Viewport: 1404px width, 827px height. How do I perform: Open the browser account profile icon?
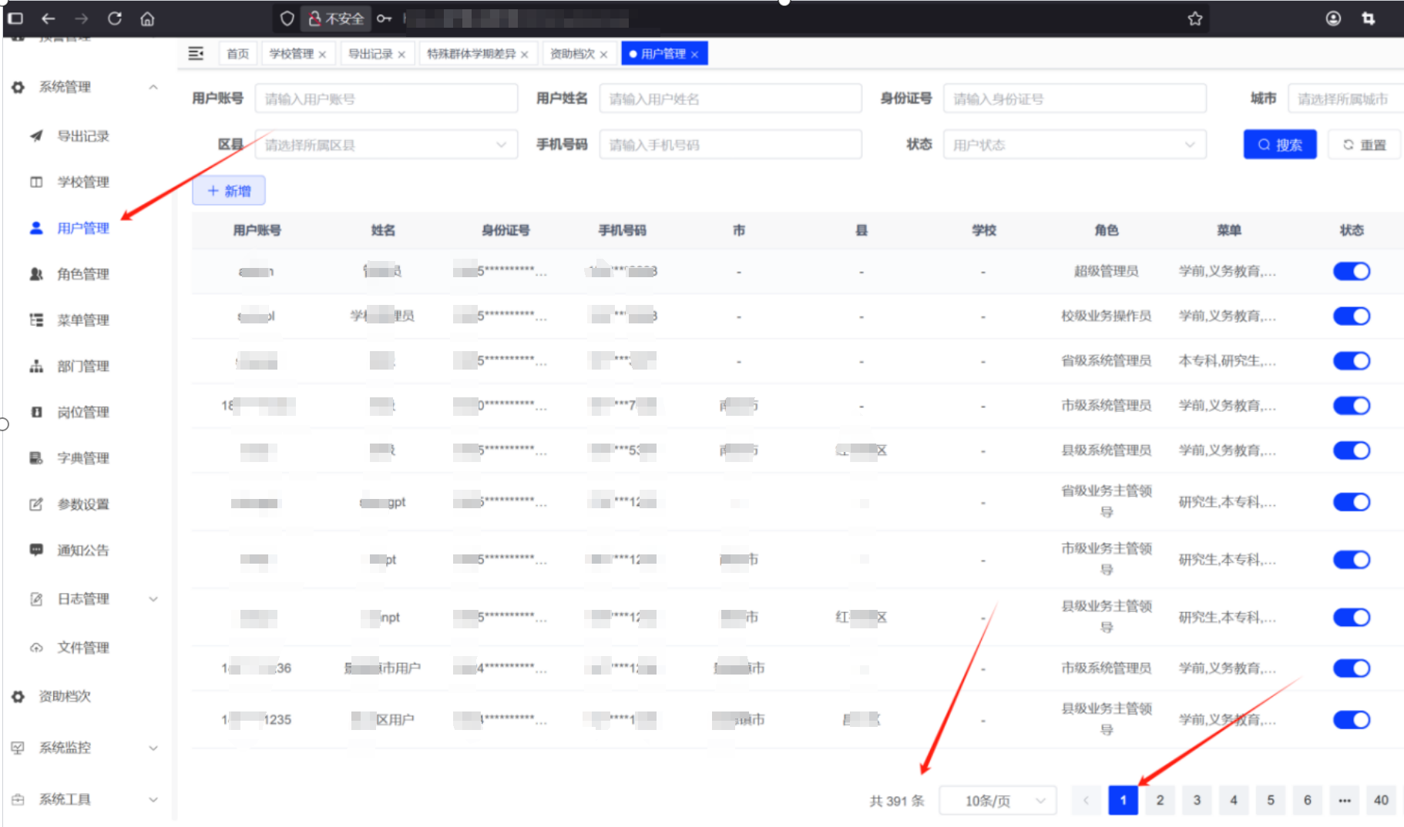click(x=1333, y=18)
